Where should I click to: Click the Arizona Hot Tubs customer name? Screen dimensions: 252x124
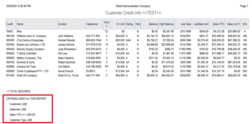[26, 67]
